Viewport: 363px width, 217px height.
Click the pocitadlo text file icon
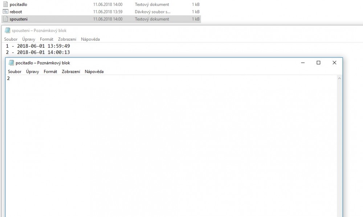point(5,4)
